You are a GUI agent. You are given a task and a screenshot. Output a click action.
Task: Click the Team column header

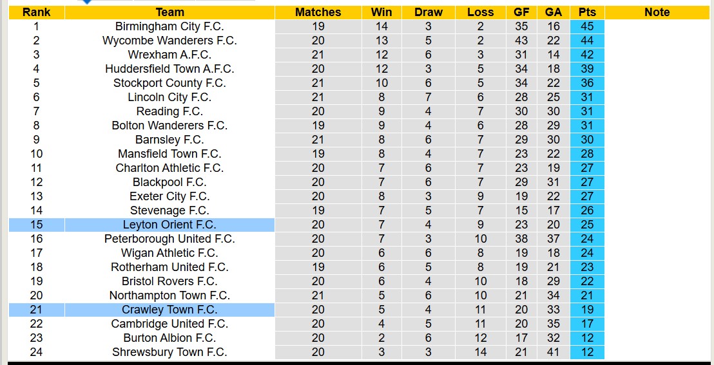tap(169, 12)
